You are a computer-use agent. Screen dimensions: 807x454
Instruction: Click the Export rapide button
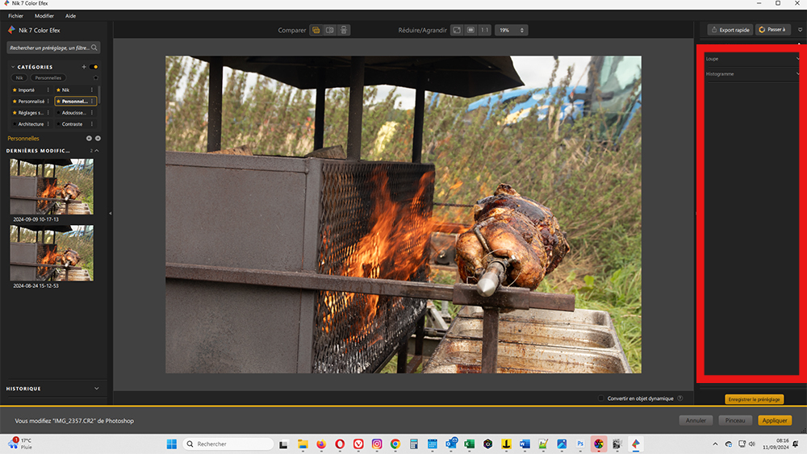(x=730, y=30)
